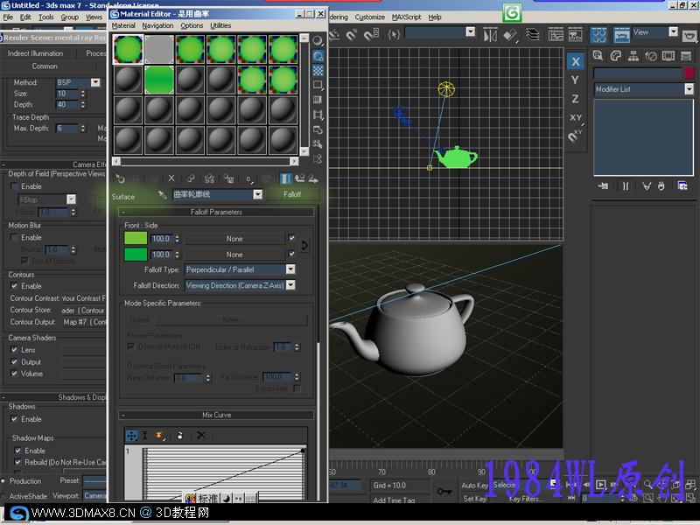Open the Falloff Type dropdown
Screen dimensions: 700x525
pyautogui.click(x=290, y=269)
